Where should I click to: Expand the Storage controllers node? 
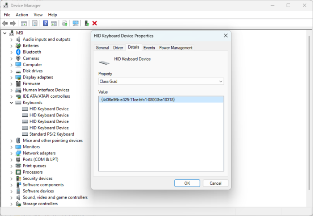tap(12, 204)
